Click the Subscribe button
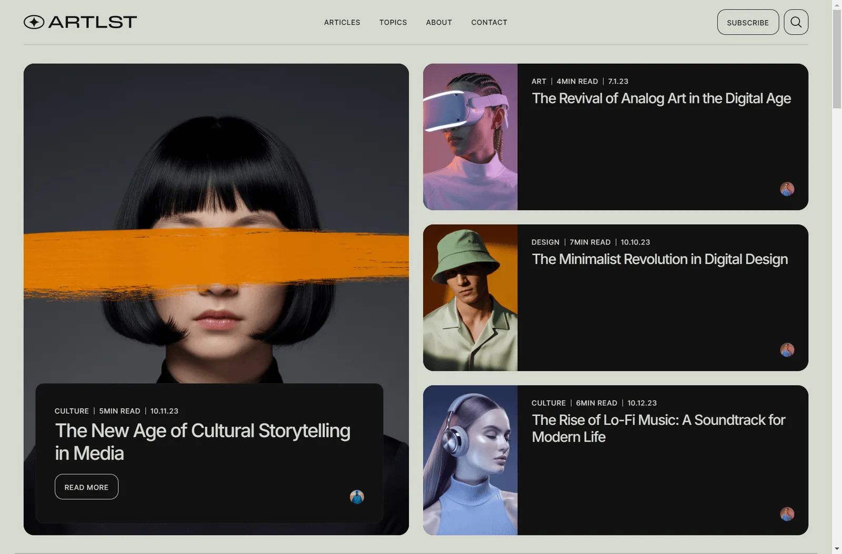 point(748,22)
